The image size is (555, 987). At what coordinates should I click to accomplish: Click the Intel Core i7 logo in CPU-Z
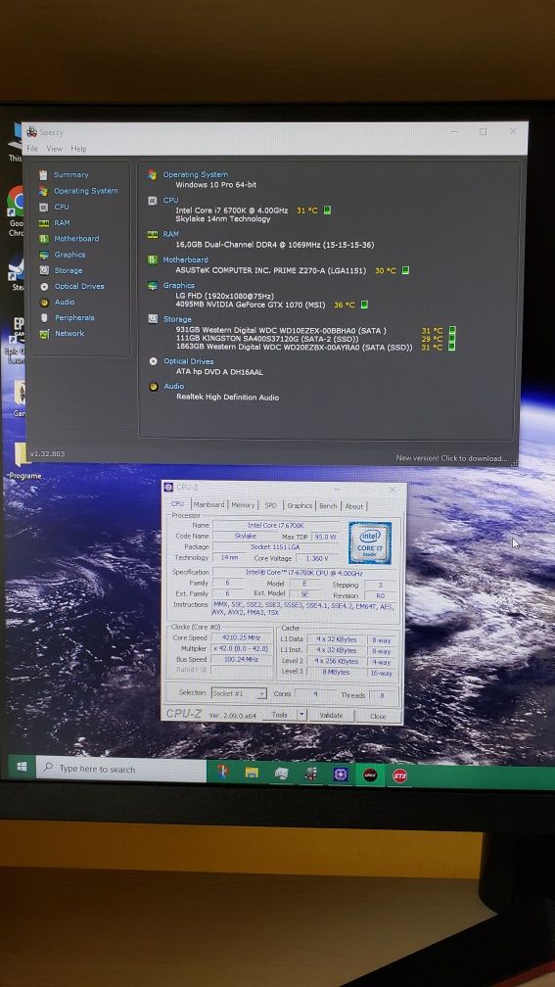(x=369, y=542)
